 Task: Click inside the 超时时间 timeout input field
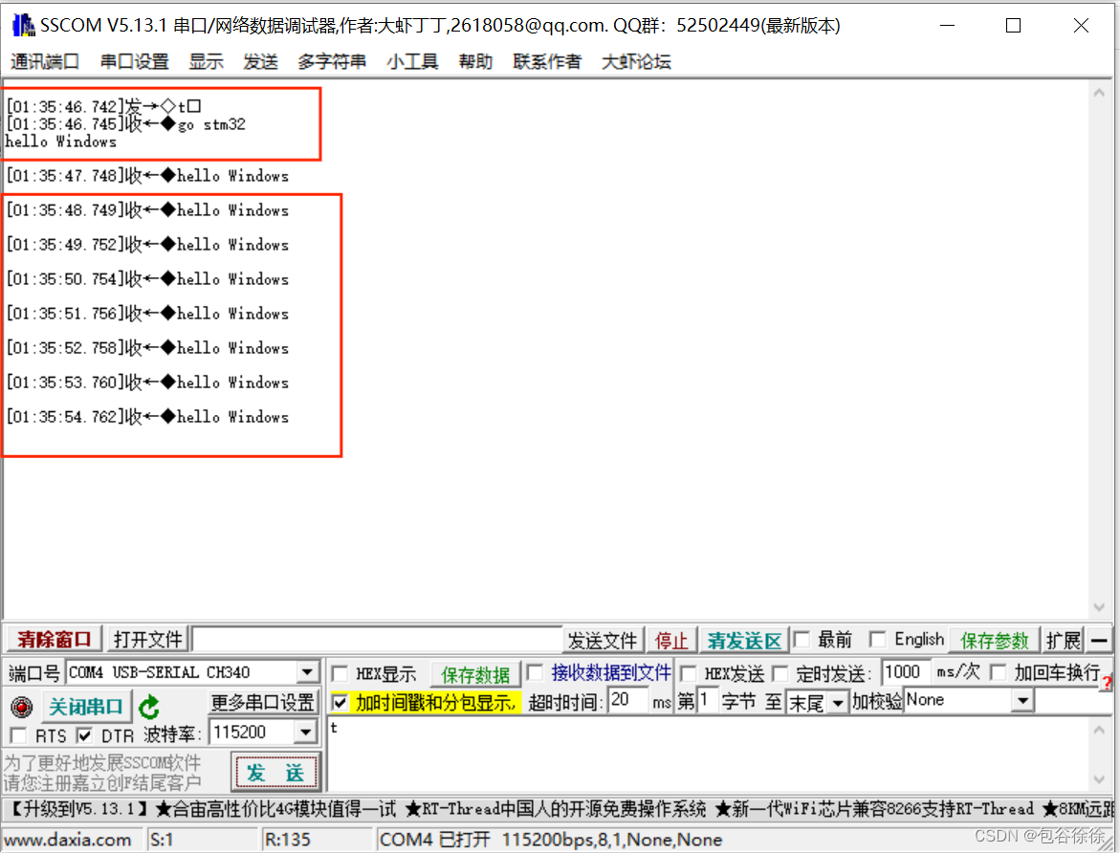pyautogui.click(x=627, y=699)
